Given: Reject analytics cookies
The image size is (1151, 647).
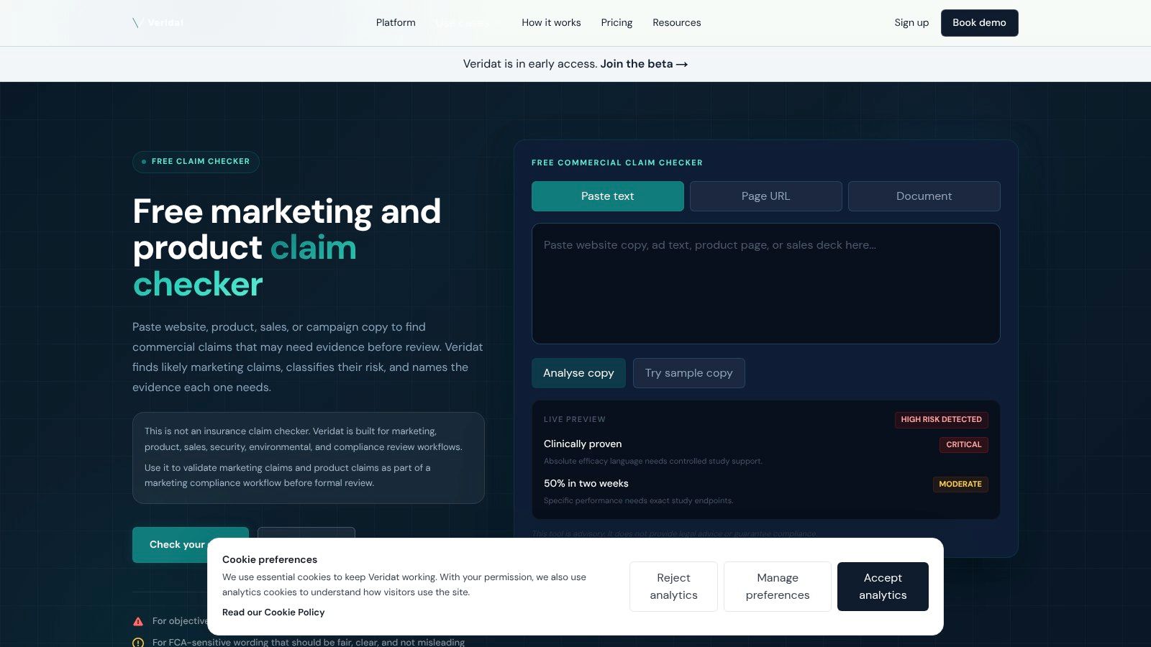Looking at the screenshot, I should (x=673, y=587).
